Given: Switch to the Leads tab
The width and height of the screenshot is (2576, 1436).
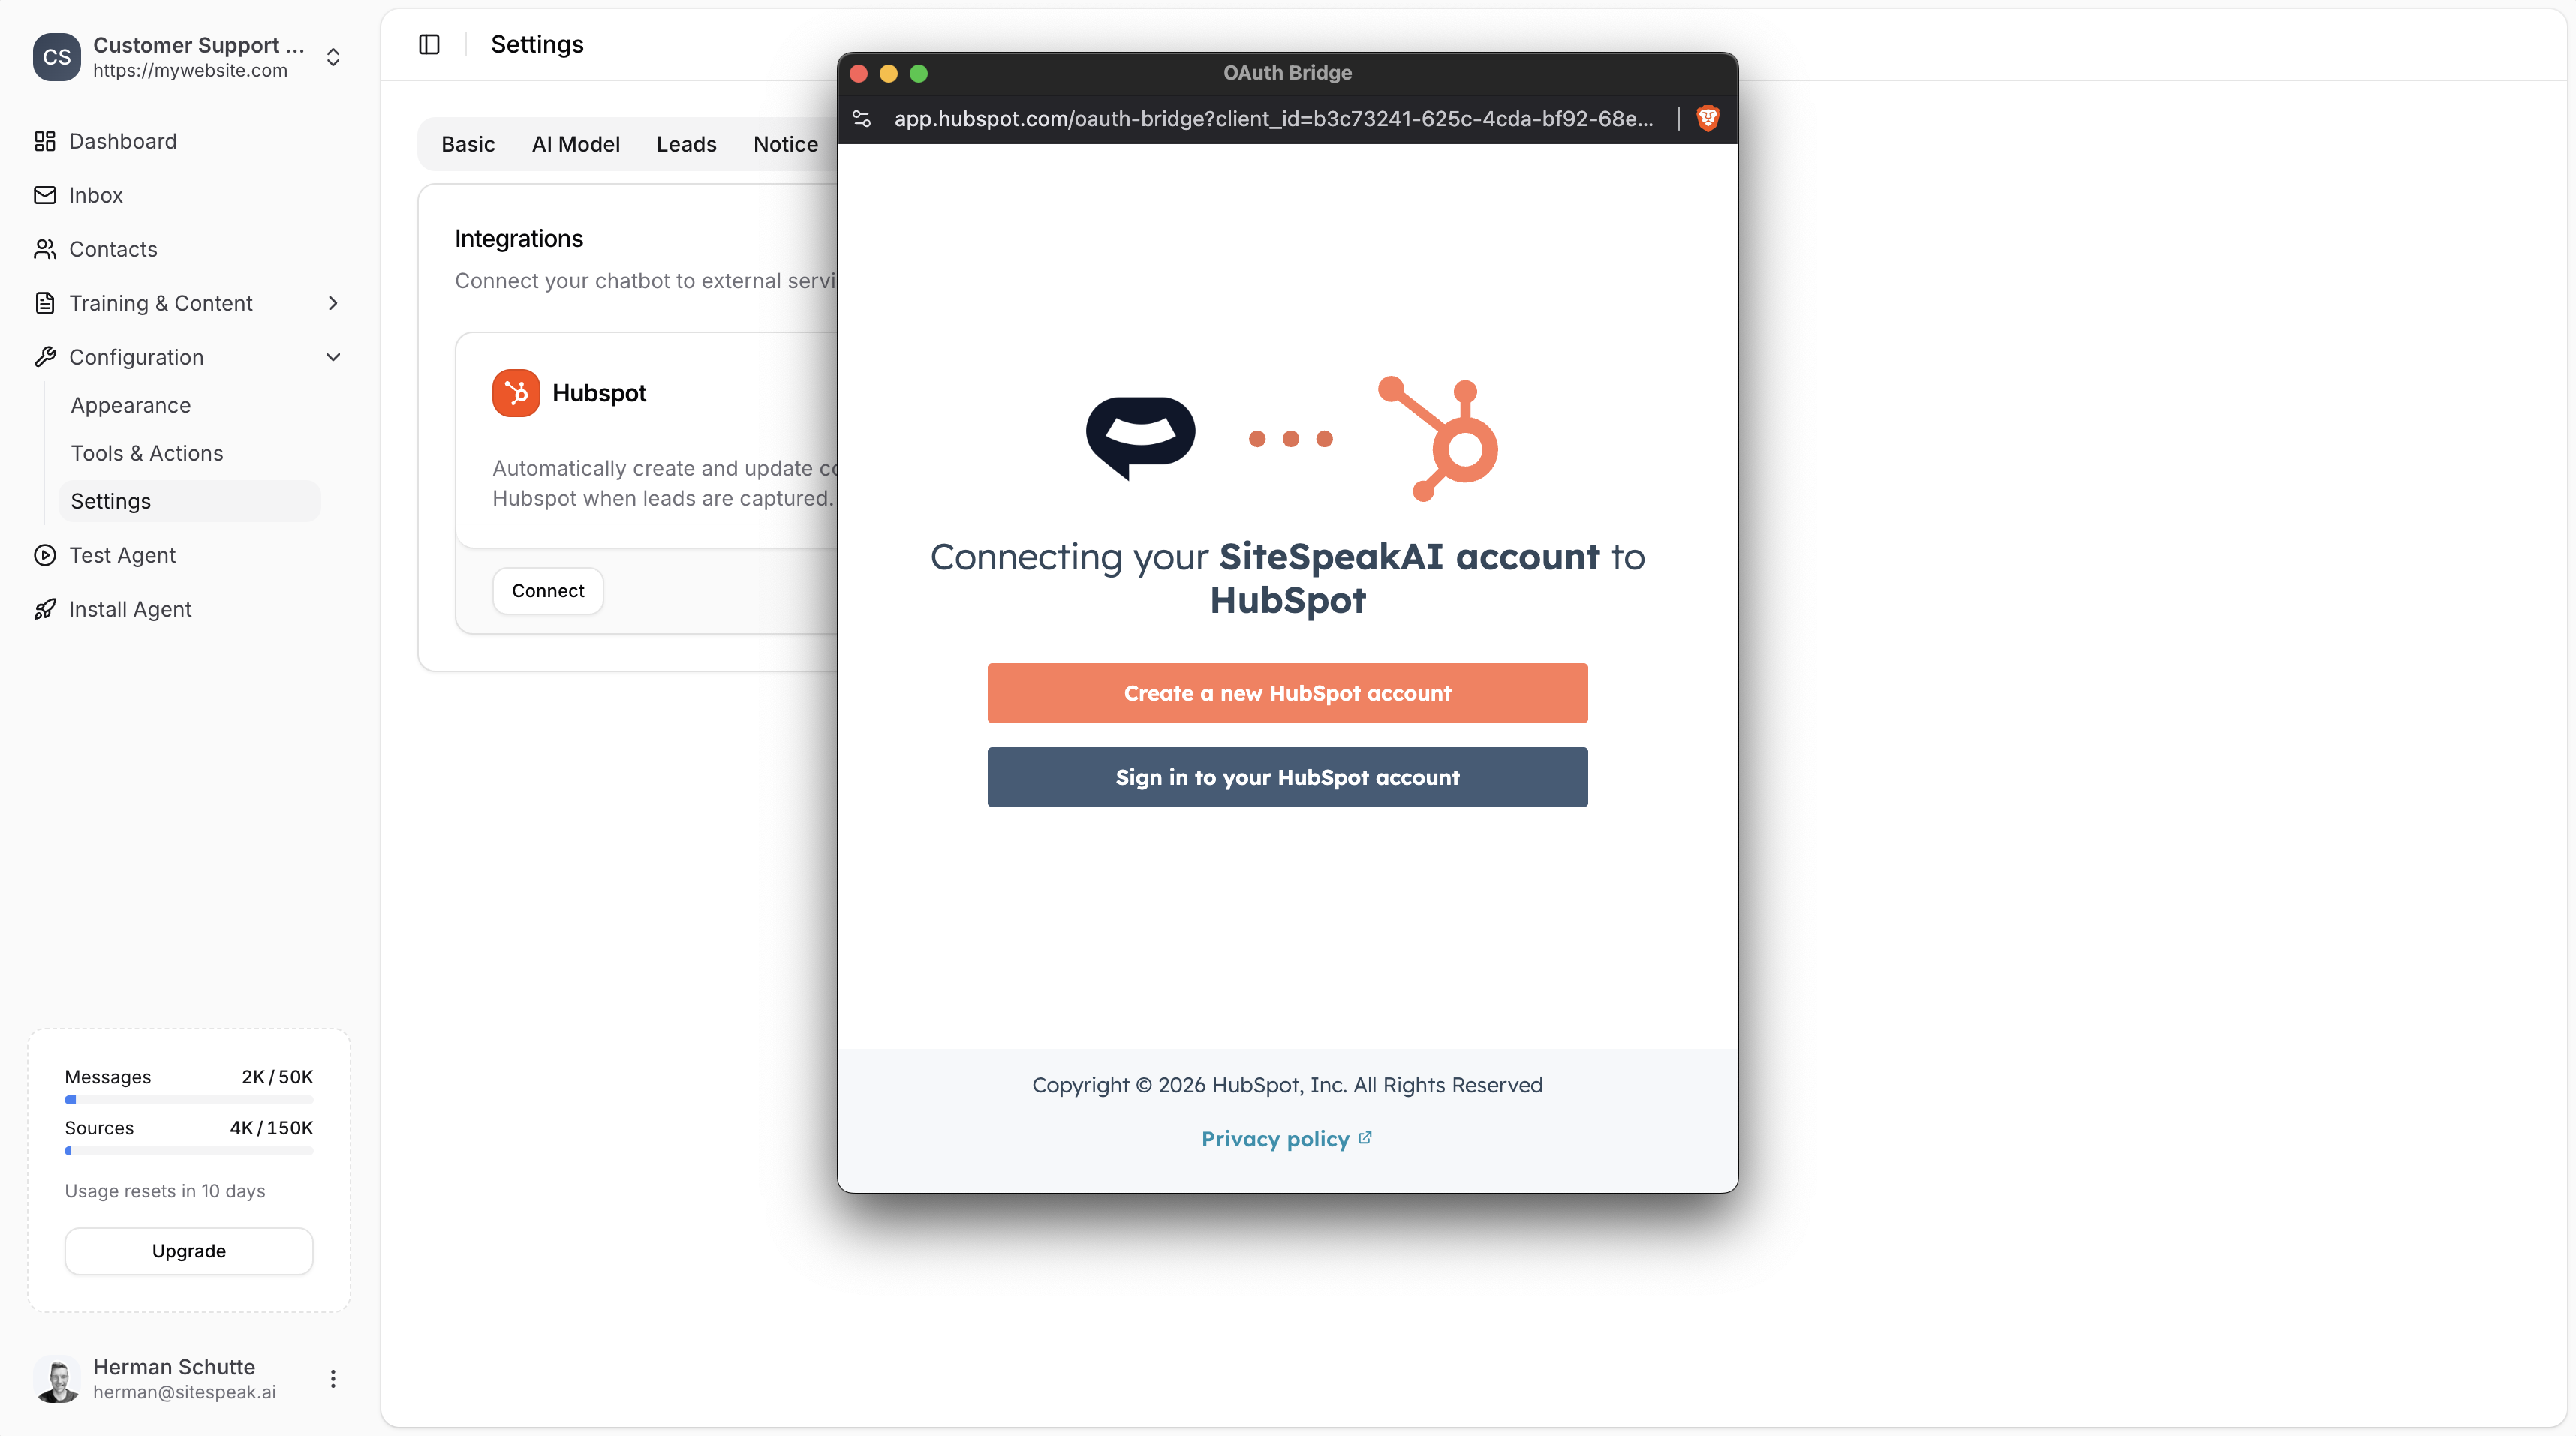Looking at the screenshot, I should (686, 144).
